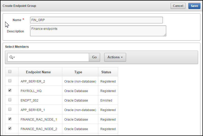Focus the Description text area
The image size is (203, 136).
[x=98, y=31]
